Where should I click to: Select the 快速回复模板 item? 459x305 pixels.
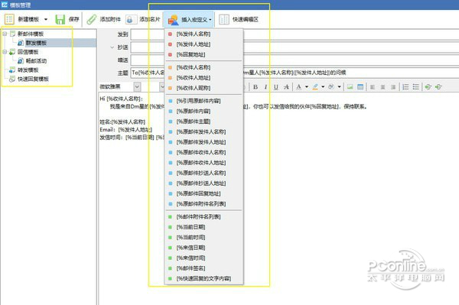pyautogui.click(x=33, y=79)
